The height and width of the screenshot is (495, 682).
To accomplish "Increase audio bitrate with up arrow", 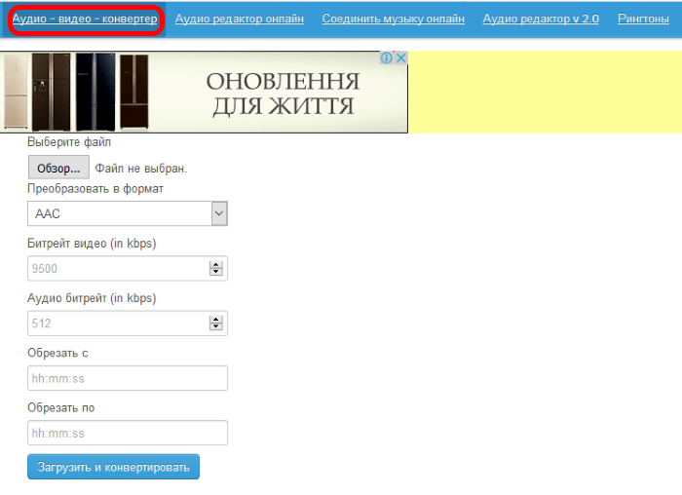I will [215, 320].
